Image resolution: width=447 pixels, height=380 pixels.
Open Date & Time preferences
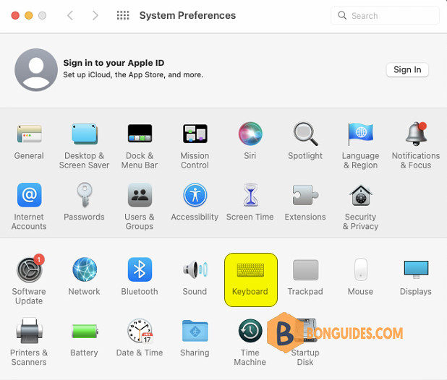click(140, 337)
